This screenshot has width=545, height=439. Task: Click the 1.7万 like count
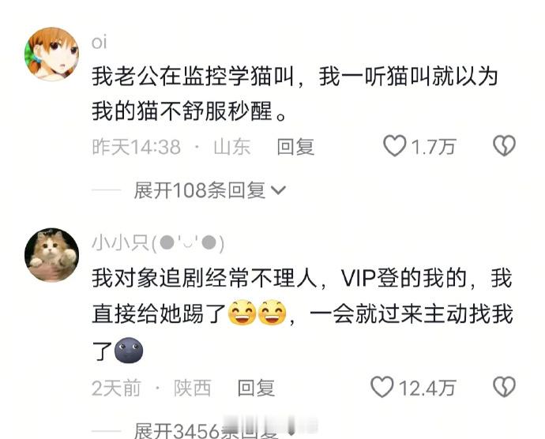(433, 146)
